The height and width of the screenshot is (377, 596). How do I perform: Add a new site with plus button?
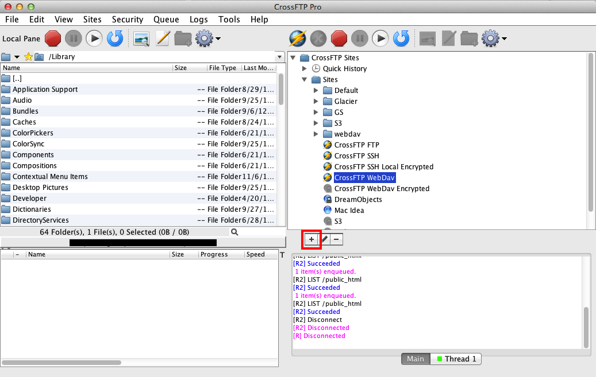pos(312,239)
